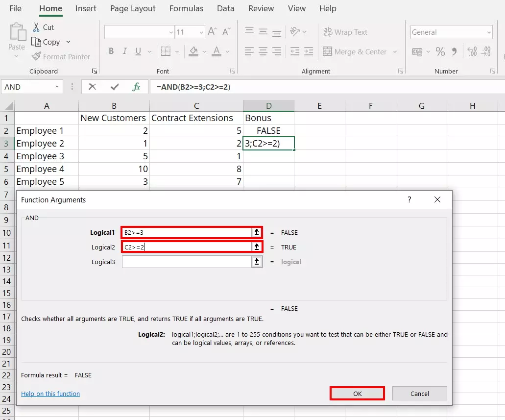This screenshot has width=505, height=420.
Task: Switch to the Formulas tab
Action: click(187, 8)
